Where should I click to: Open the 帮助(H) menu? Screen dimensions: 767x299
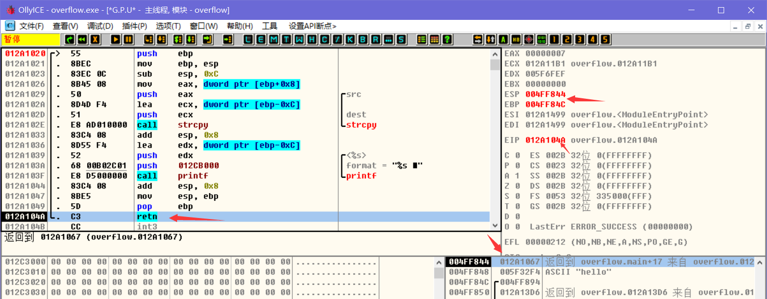click(240, 26)
